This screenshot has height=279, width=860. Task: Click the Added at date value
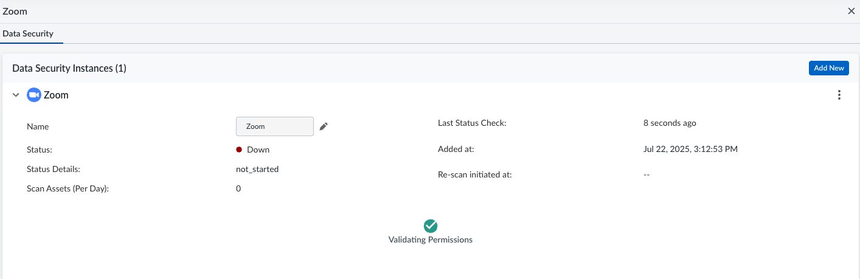tap(690, 149)
